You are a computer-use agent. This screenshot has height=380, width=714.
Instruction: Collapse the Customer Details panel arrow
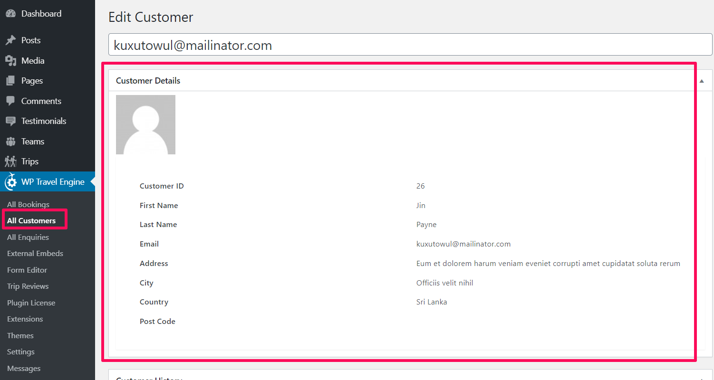(702, 81)
